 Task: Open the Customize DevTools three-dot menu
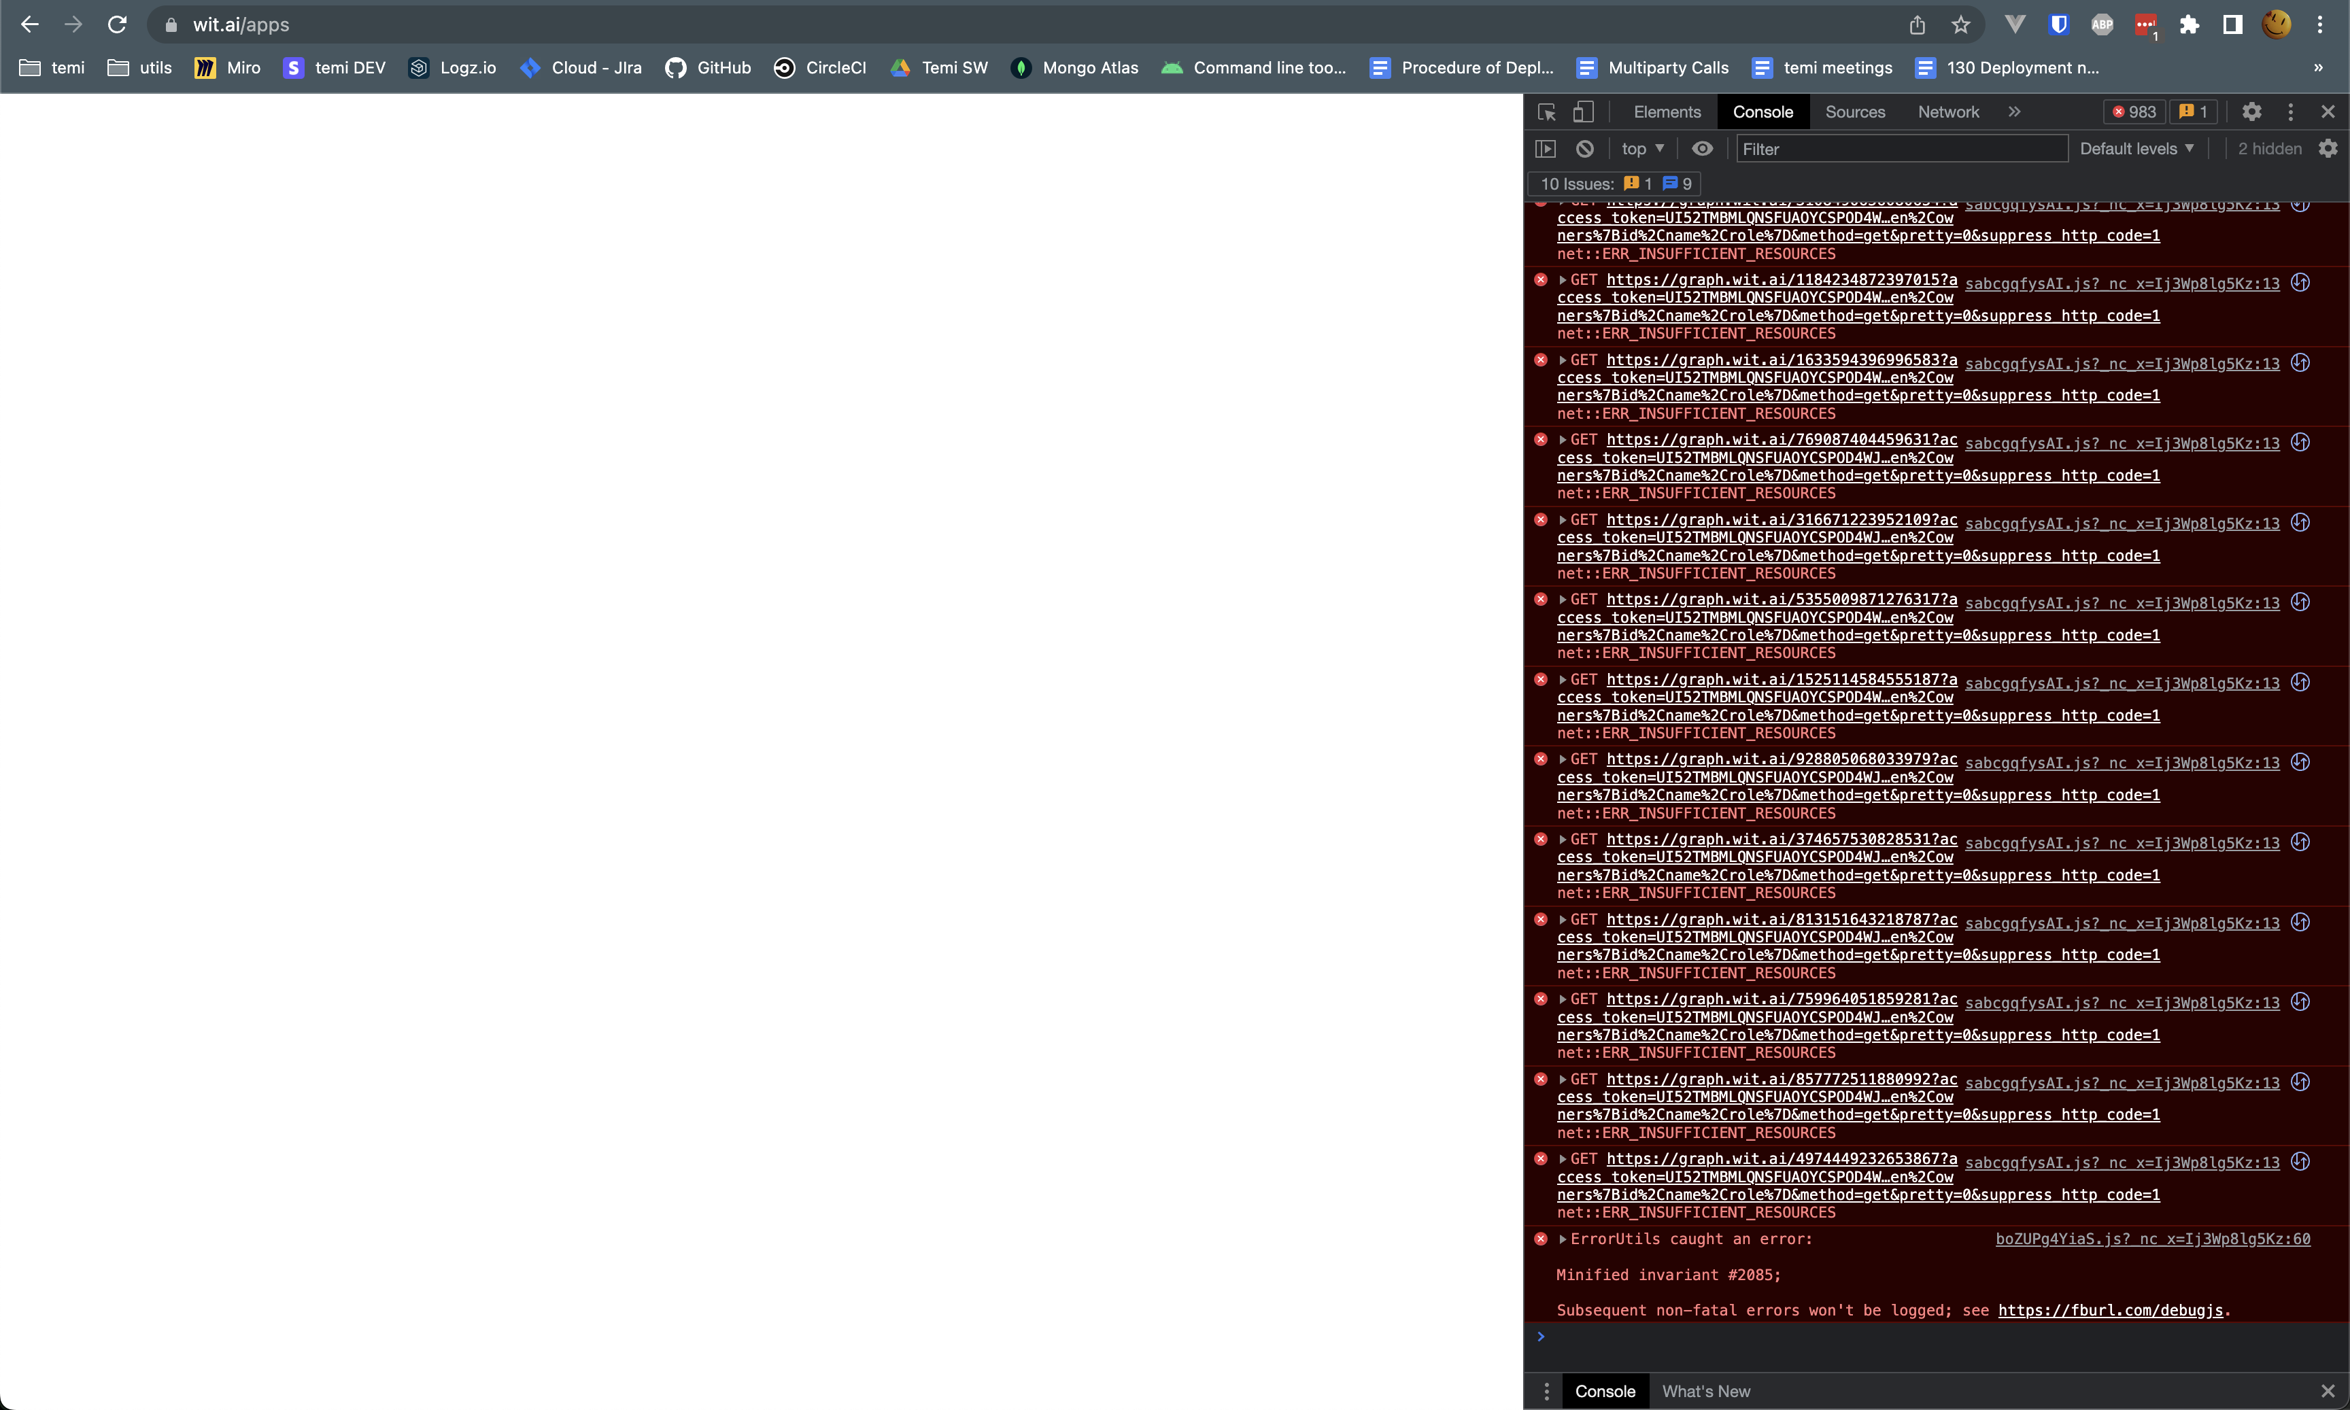(2291, 111)
